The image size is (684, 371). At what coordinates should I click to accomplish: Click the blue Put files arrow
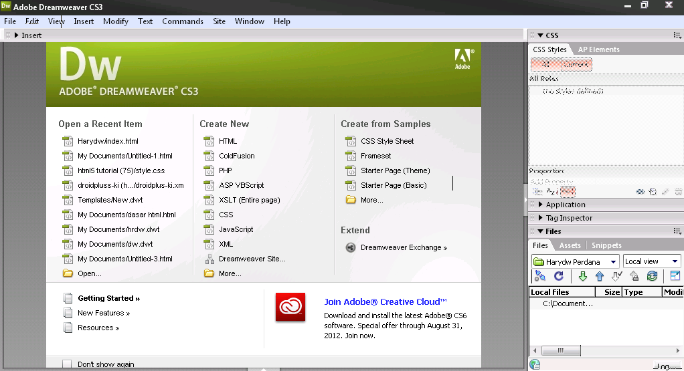coord(600,276)
